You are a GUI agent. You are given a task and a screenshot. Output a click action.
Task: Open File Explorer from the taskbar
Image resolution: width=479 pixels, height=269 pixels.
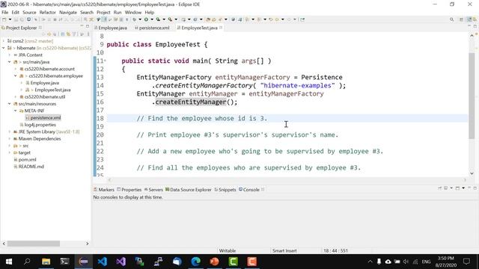(46, 262)
